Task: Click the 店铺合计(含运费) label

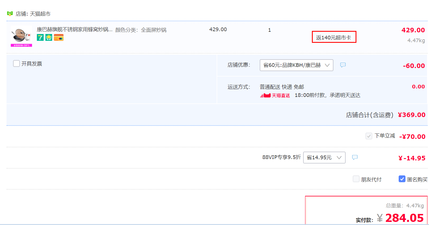Action: [x=370, y=115]
